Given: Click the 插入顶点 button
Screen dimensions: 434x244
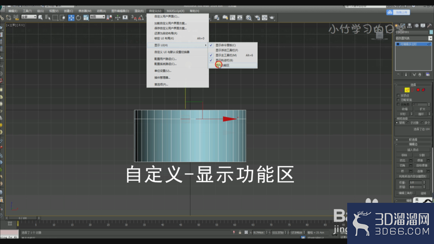Looking at the screenshot, I should pos(413,150).
